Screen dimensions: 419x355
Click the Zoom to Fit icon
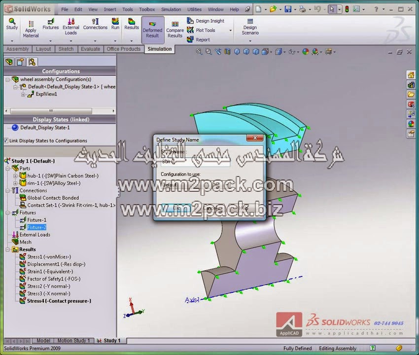pos(199,52)
